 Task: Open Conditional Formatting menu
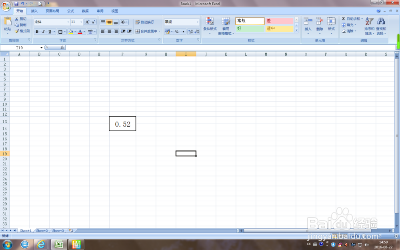click(210, 26)
